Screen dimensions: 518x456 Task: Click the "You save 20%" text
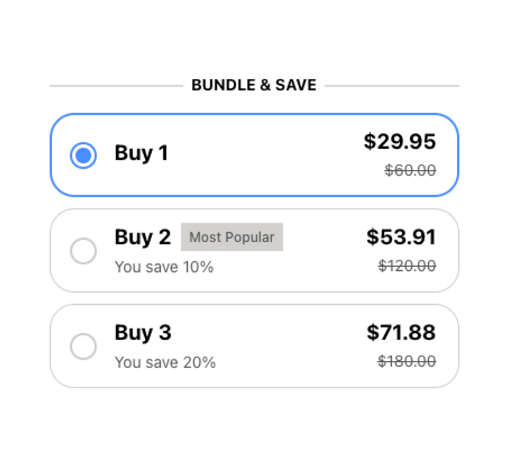tap(165, 362)
